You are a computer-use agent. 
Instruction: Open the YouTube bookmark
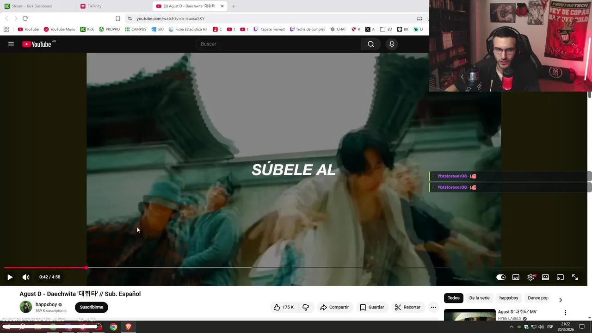click(28, 29)
